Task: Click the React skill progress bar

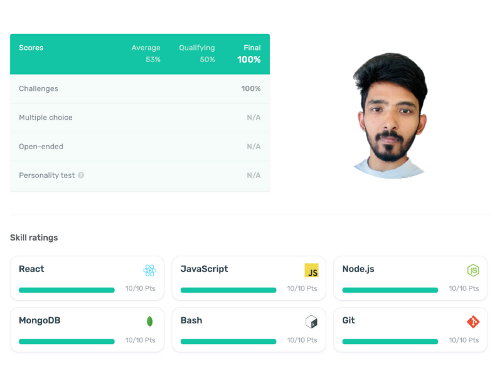Action: tap(67, 290)
